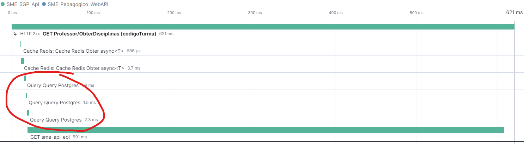The height and width of the screenshot is (144, 524).
Task: Click the GET sme-api-eol 591 ms label
Action: (59, 137)
